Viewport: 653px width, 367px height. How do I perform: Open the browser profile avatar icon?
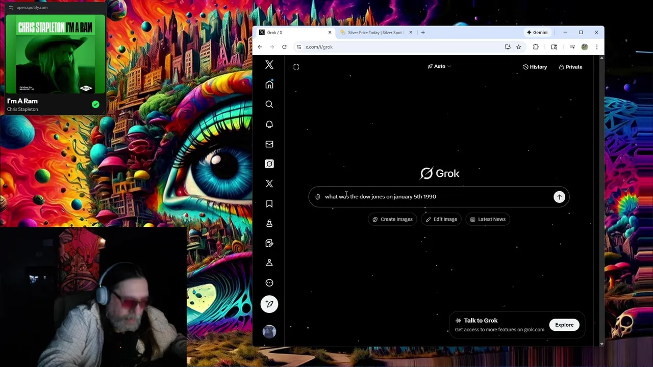tap(585, 47)
